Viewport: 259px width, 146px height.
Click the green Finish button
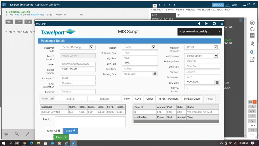(61, 137)
